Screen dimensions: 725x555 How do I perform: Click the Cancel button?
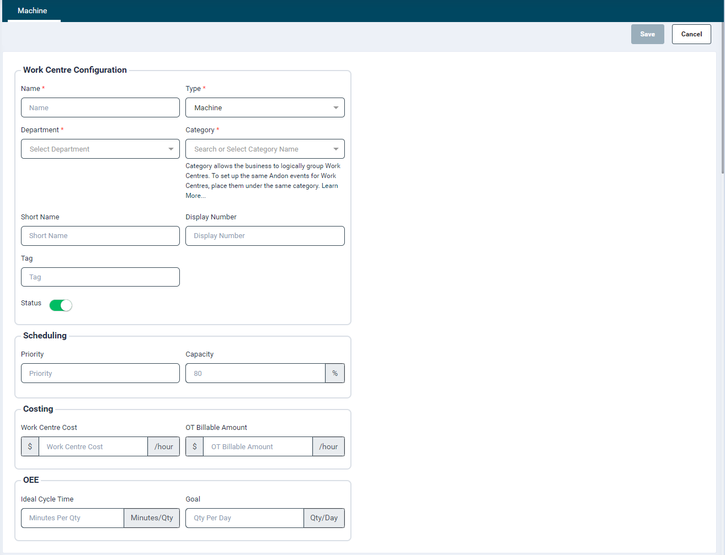click(691, 34)
